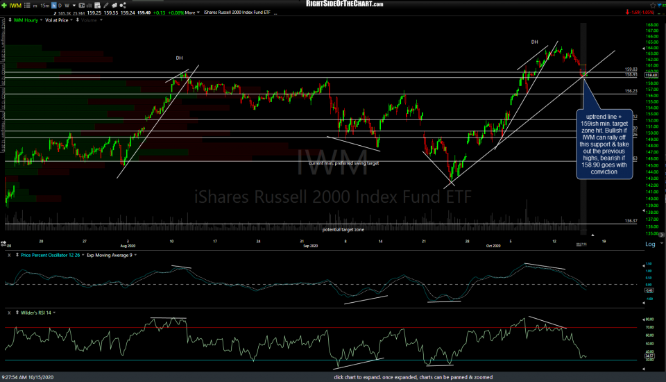Open the chart settings calculator-style icon
The image size is (666, 382).
pos(97,6)
